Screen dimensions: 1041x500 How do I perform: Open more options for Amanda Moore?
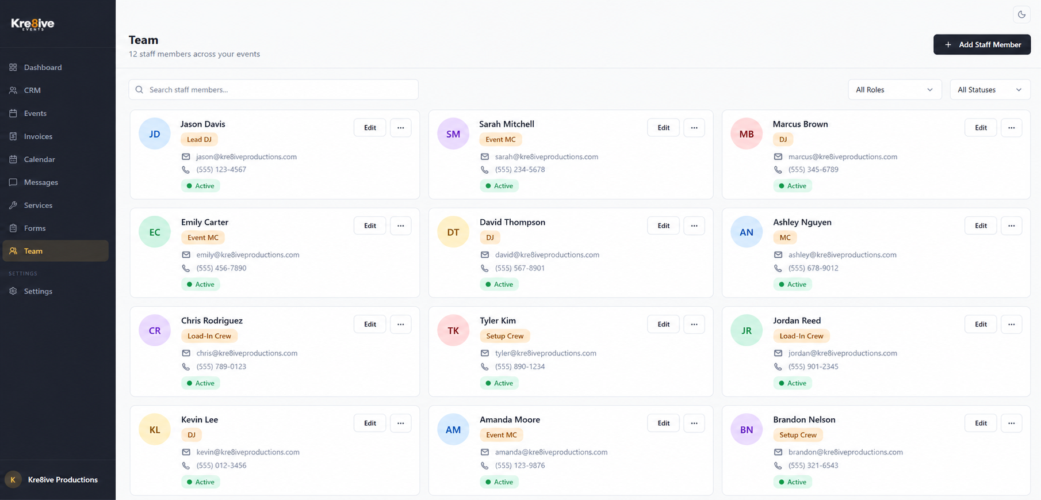pos(694,423)
